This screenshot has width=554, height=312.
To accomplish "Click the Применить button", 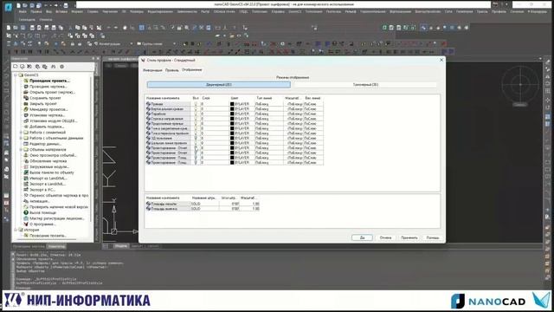I will click(409, 237).
